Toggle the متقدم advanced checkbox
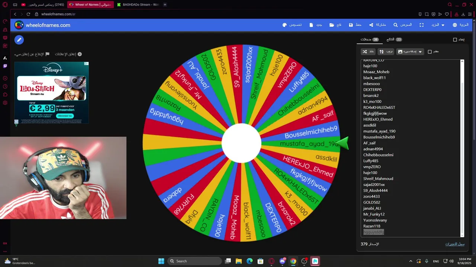The height and width of the screenshot is (267, 476). [430, 52]
